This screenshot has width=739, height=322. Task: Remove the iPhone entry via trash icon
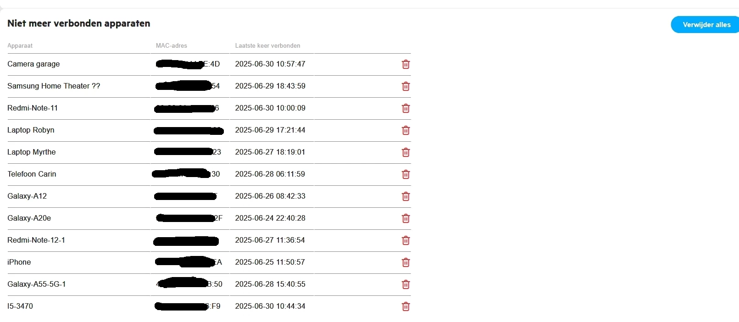pos(406,262)
